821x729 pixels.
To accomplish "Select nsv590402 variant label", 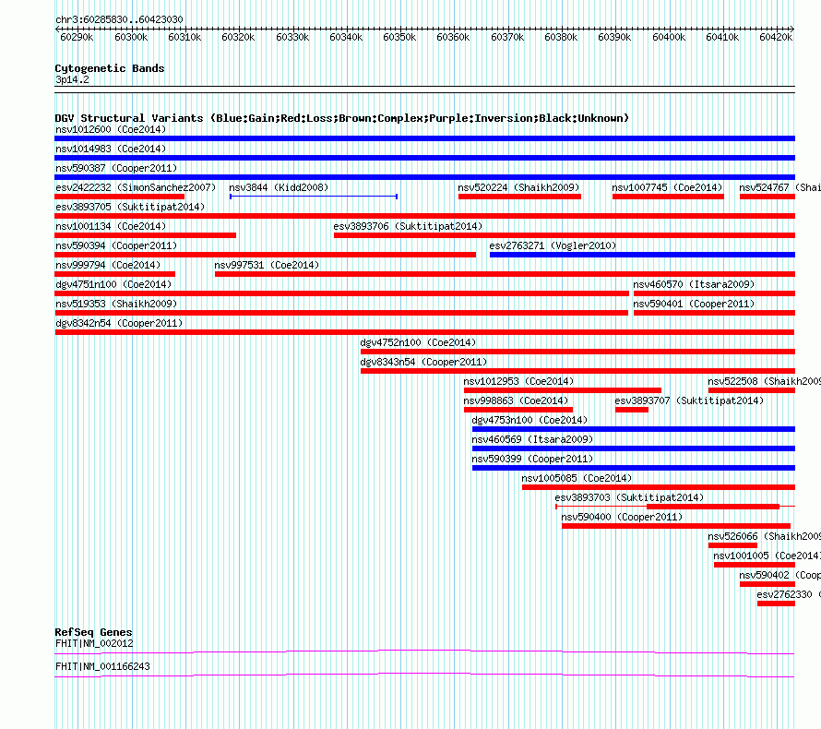I will pos(779,575).
